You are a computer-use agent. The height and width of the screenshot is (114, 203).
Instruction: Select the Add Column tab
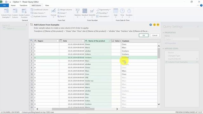click(x=36, y=5)
